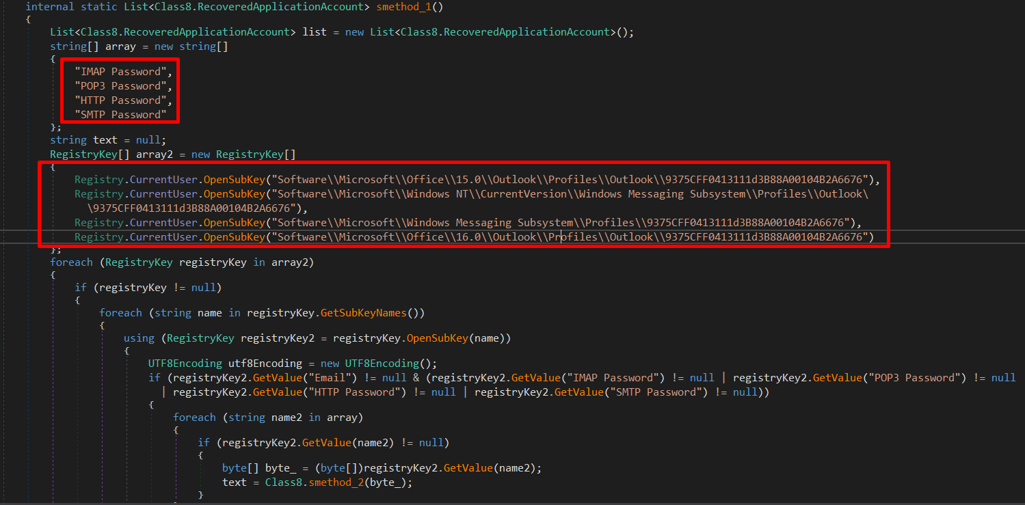Select "HTTP Password" in the string array initializer

click(x=120, y=100)
